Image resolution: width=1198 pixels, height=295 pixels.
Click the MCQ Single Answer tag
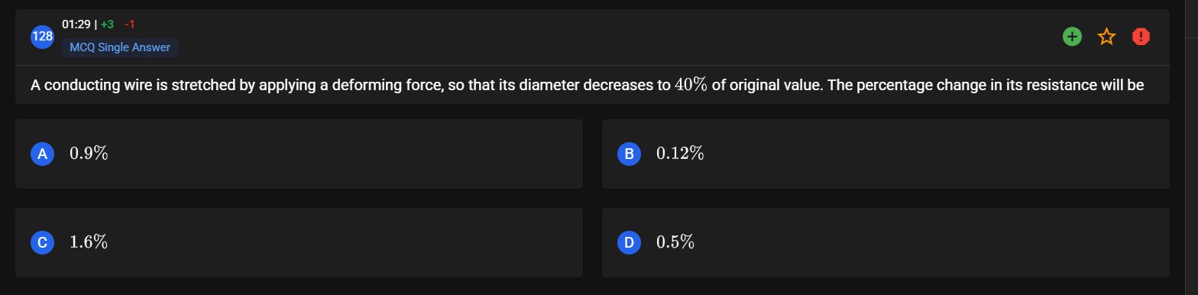(120, 47)
